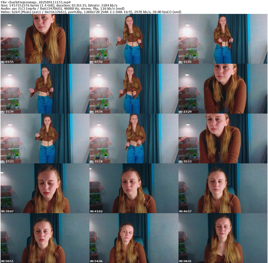Open the thumbnail timestamped 00:03:55
The width and height of the screenshot is (268, 263).
click(45, 39)
